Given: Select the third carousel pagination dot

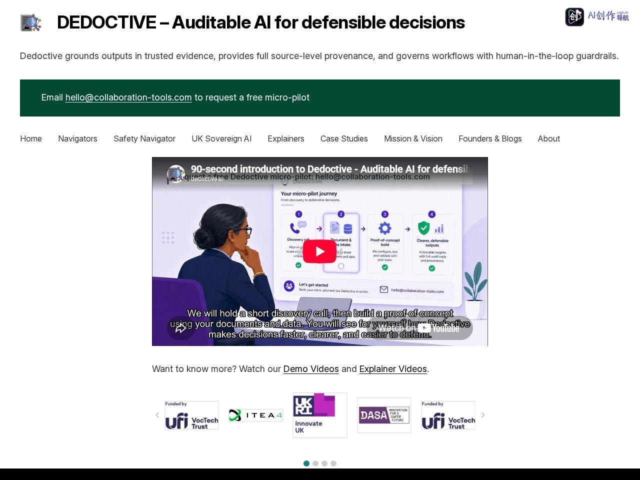Looking at the screenshot, I should point(324,463).
